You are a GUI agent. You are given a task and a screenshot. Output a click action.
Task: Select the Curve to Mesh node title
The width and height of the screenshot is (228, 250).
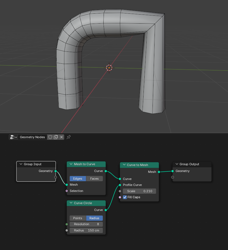[137, 165]
